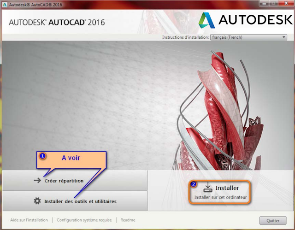Open the installation language dropdown

248,37
